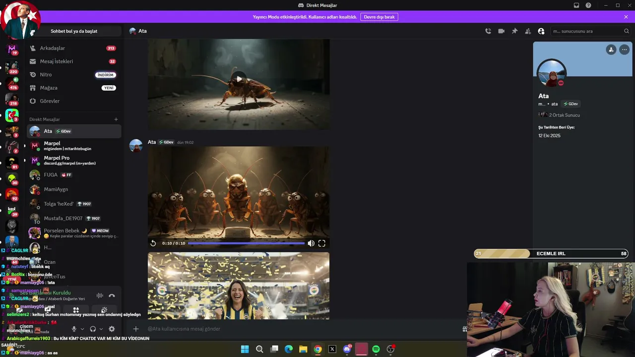Image resolution: width=635 pixels, height=357 pixels.
Task: Close the purple Streamer Mode banner
Action: pyautogui.click(x=626, y=17)
